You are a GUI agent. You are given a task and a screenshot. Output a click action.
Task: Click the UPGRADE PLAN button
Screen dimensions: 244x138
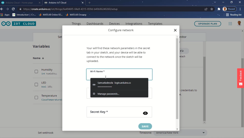(207, 24)
